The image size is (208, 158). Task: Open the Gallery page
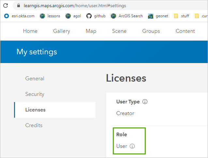(x=62, y=31)
